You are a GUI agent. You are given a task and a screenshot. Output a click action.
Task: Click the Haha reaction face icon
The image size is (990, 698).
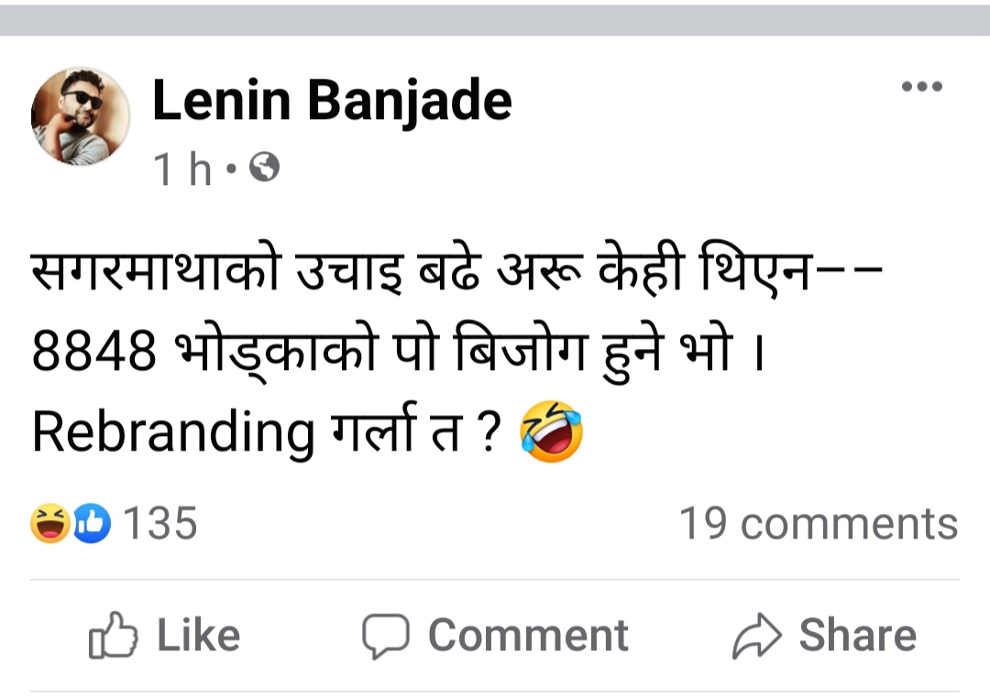click(x=50, y=523)
